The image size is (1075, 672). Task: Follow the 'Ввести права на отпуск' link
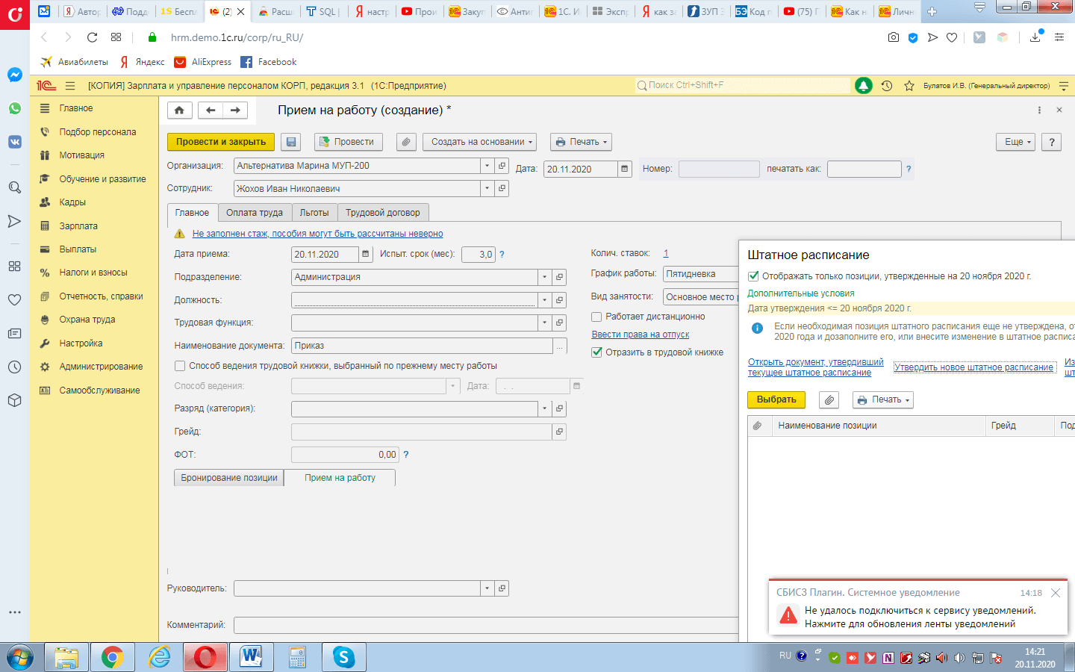(640, 335)
